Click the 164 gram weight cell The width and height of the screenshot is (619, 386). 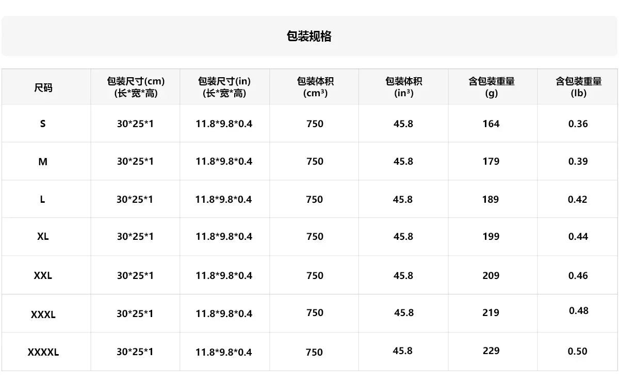[491, 124]
